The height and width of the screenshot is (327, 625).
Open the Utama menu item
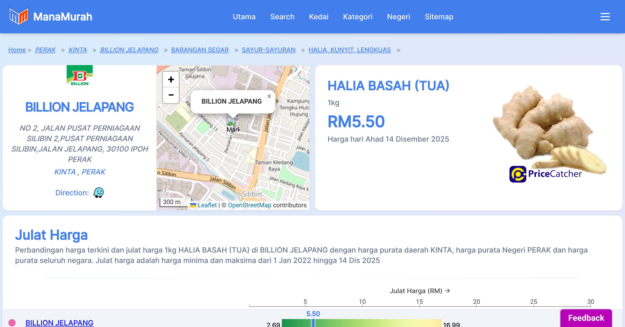click(x=244, y=17)
